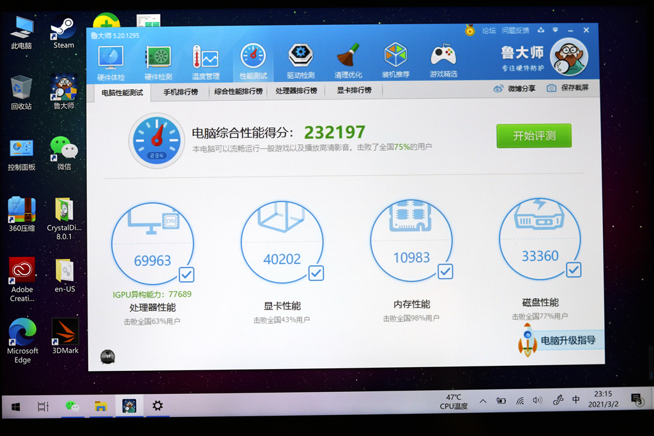The width and height of the screenshot is (654, 436).
Task: Open the 3DMark desktop shortcut
Action: (x=65, y=336)
